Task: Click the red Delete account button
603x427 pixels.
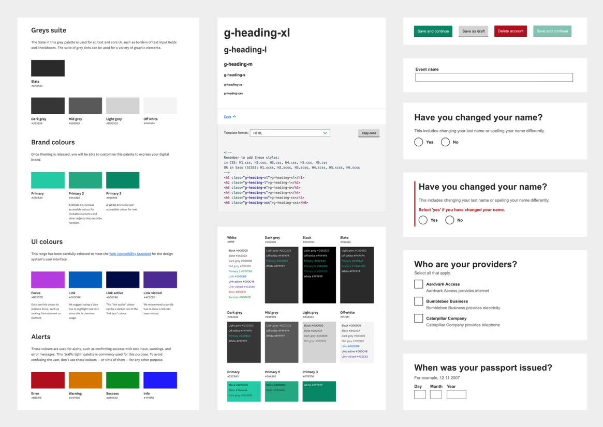Action: click(510, 32)
